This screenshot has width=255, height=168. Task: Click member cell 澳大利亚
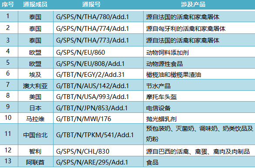click(x=35, y=86)
